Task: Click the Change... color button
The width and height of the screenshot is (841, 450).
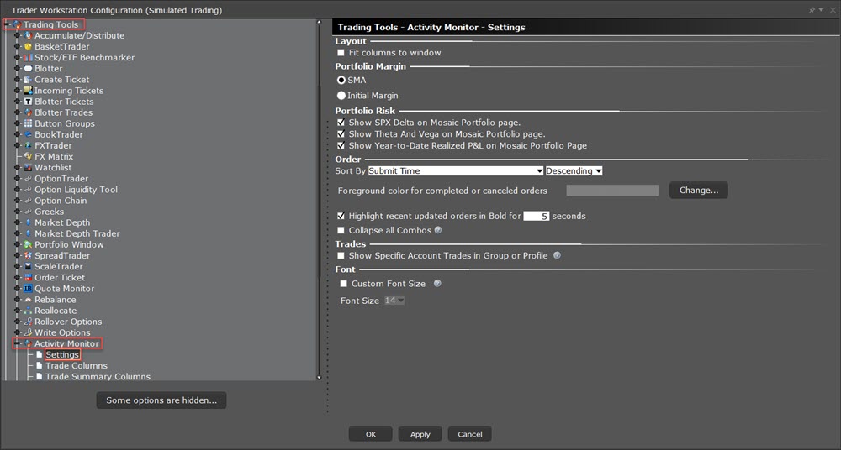Action: click(698, 191)
